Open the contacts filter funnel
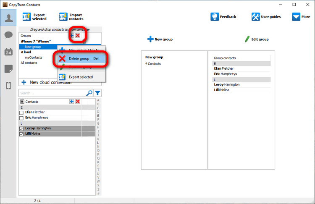Image resolution: width=315 pixels, height=204 pixels. (97, 93)
